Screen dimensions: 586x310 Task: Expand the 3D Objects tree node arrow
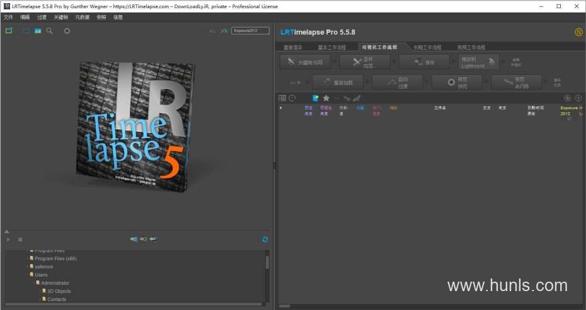pos(40,291)
